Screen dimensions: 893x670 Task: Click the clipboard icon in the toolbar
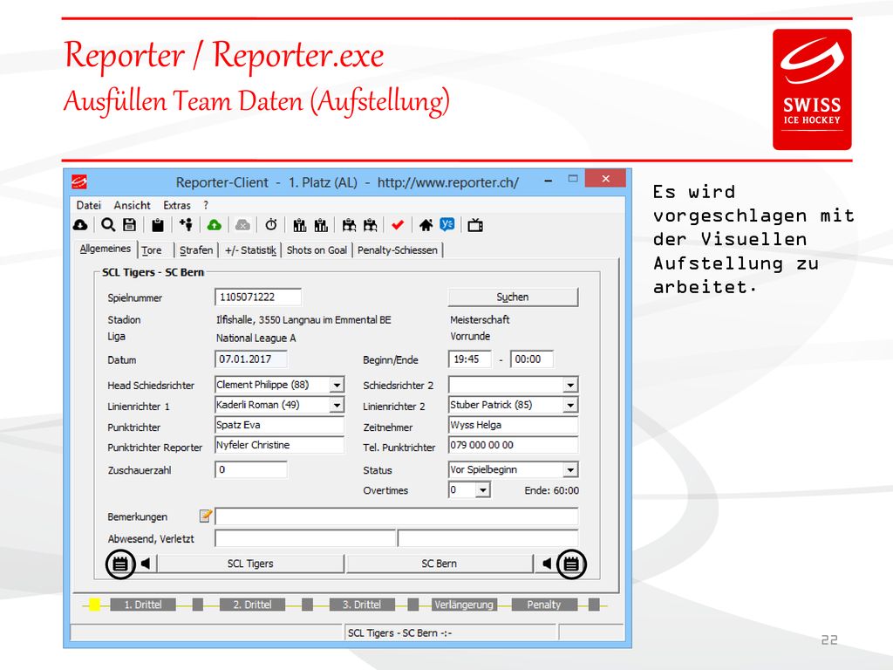tap(158, 226)
